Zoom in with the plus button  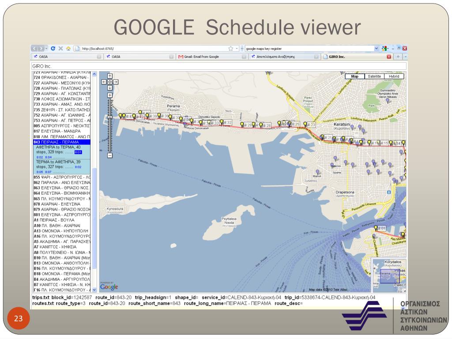pos(110,95)
